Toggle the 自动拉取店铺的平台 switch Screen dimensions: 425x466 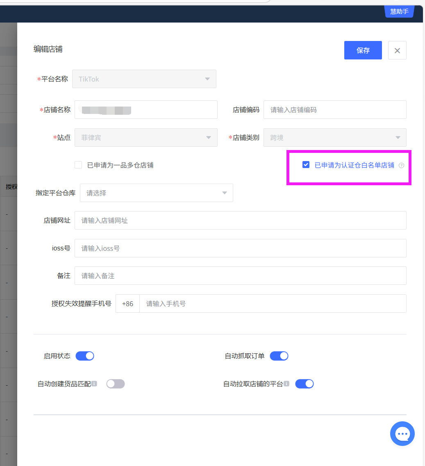pos(304,384)
